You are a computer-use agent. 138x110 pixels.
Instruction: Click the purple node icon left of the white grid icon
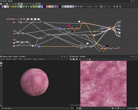point(24,7)
